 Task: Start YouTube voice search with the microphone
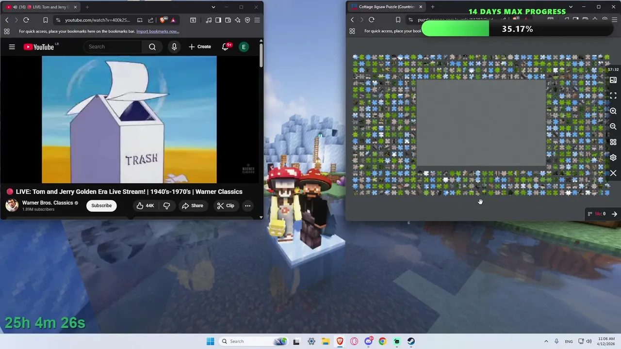tap(174, 47)
